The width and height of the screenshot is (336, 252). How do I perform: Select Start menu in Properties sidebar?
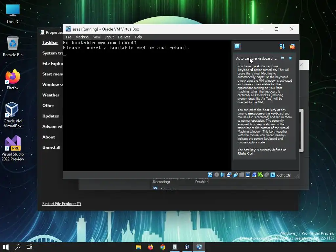[52, 74]
